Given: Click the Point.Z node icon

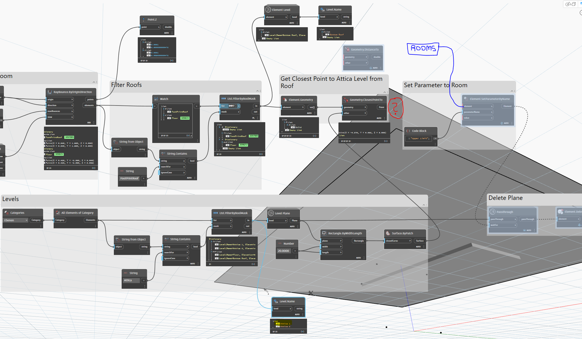Looking at the screenshot, I should click(x=144, y=20).
